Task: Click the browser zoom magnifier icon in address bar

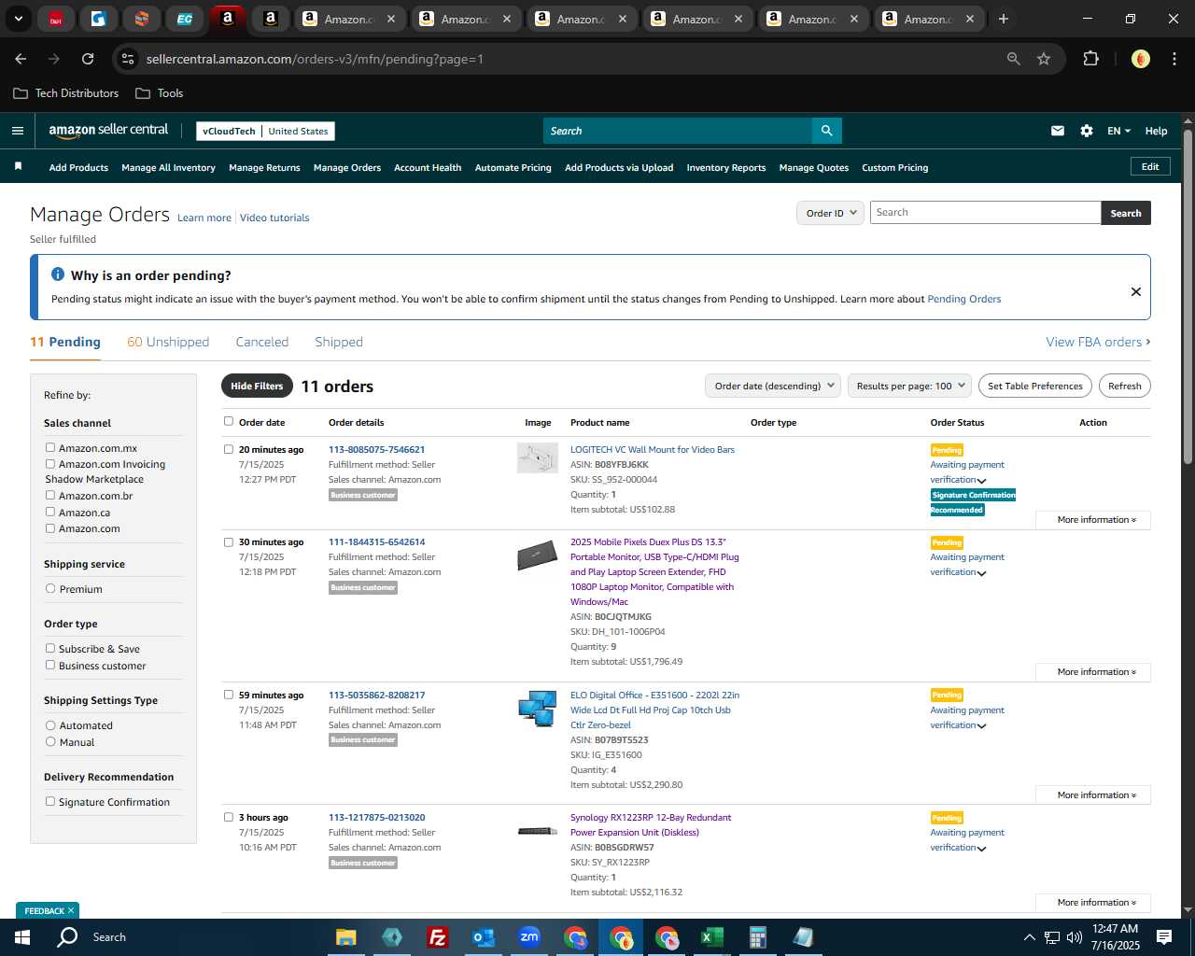Action: [1014, 59]
